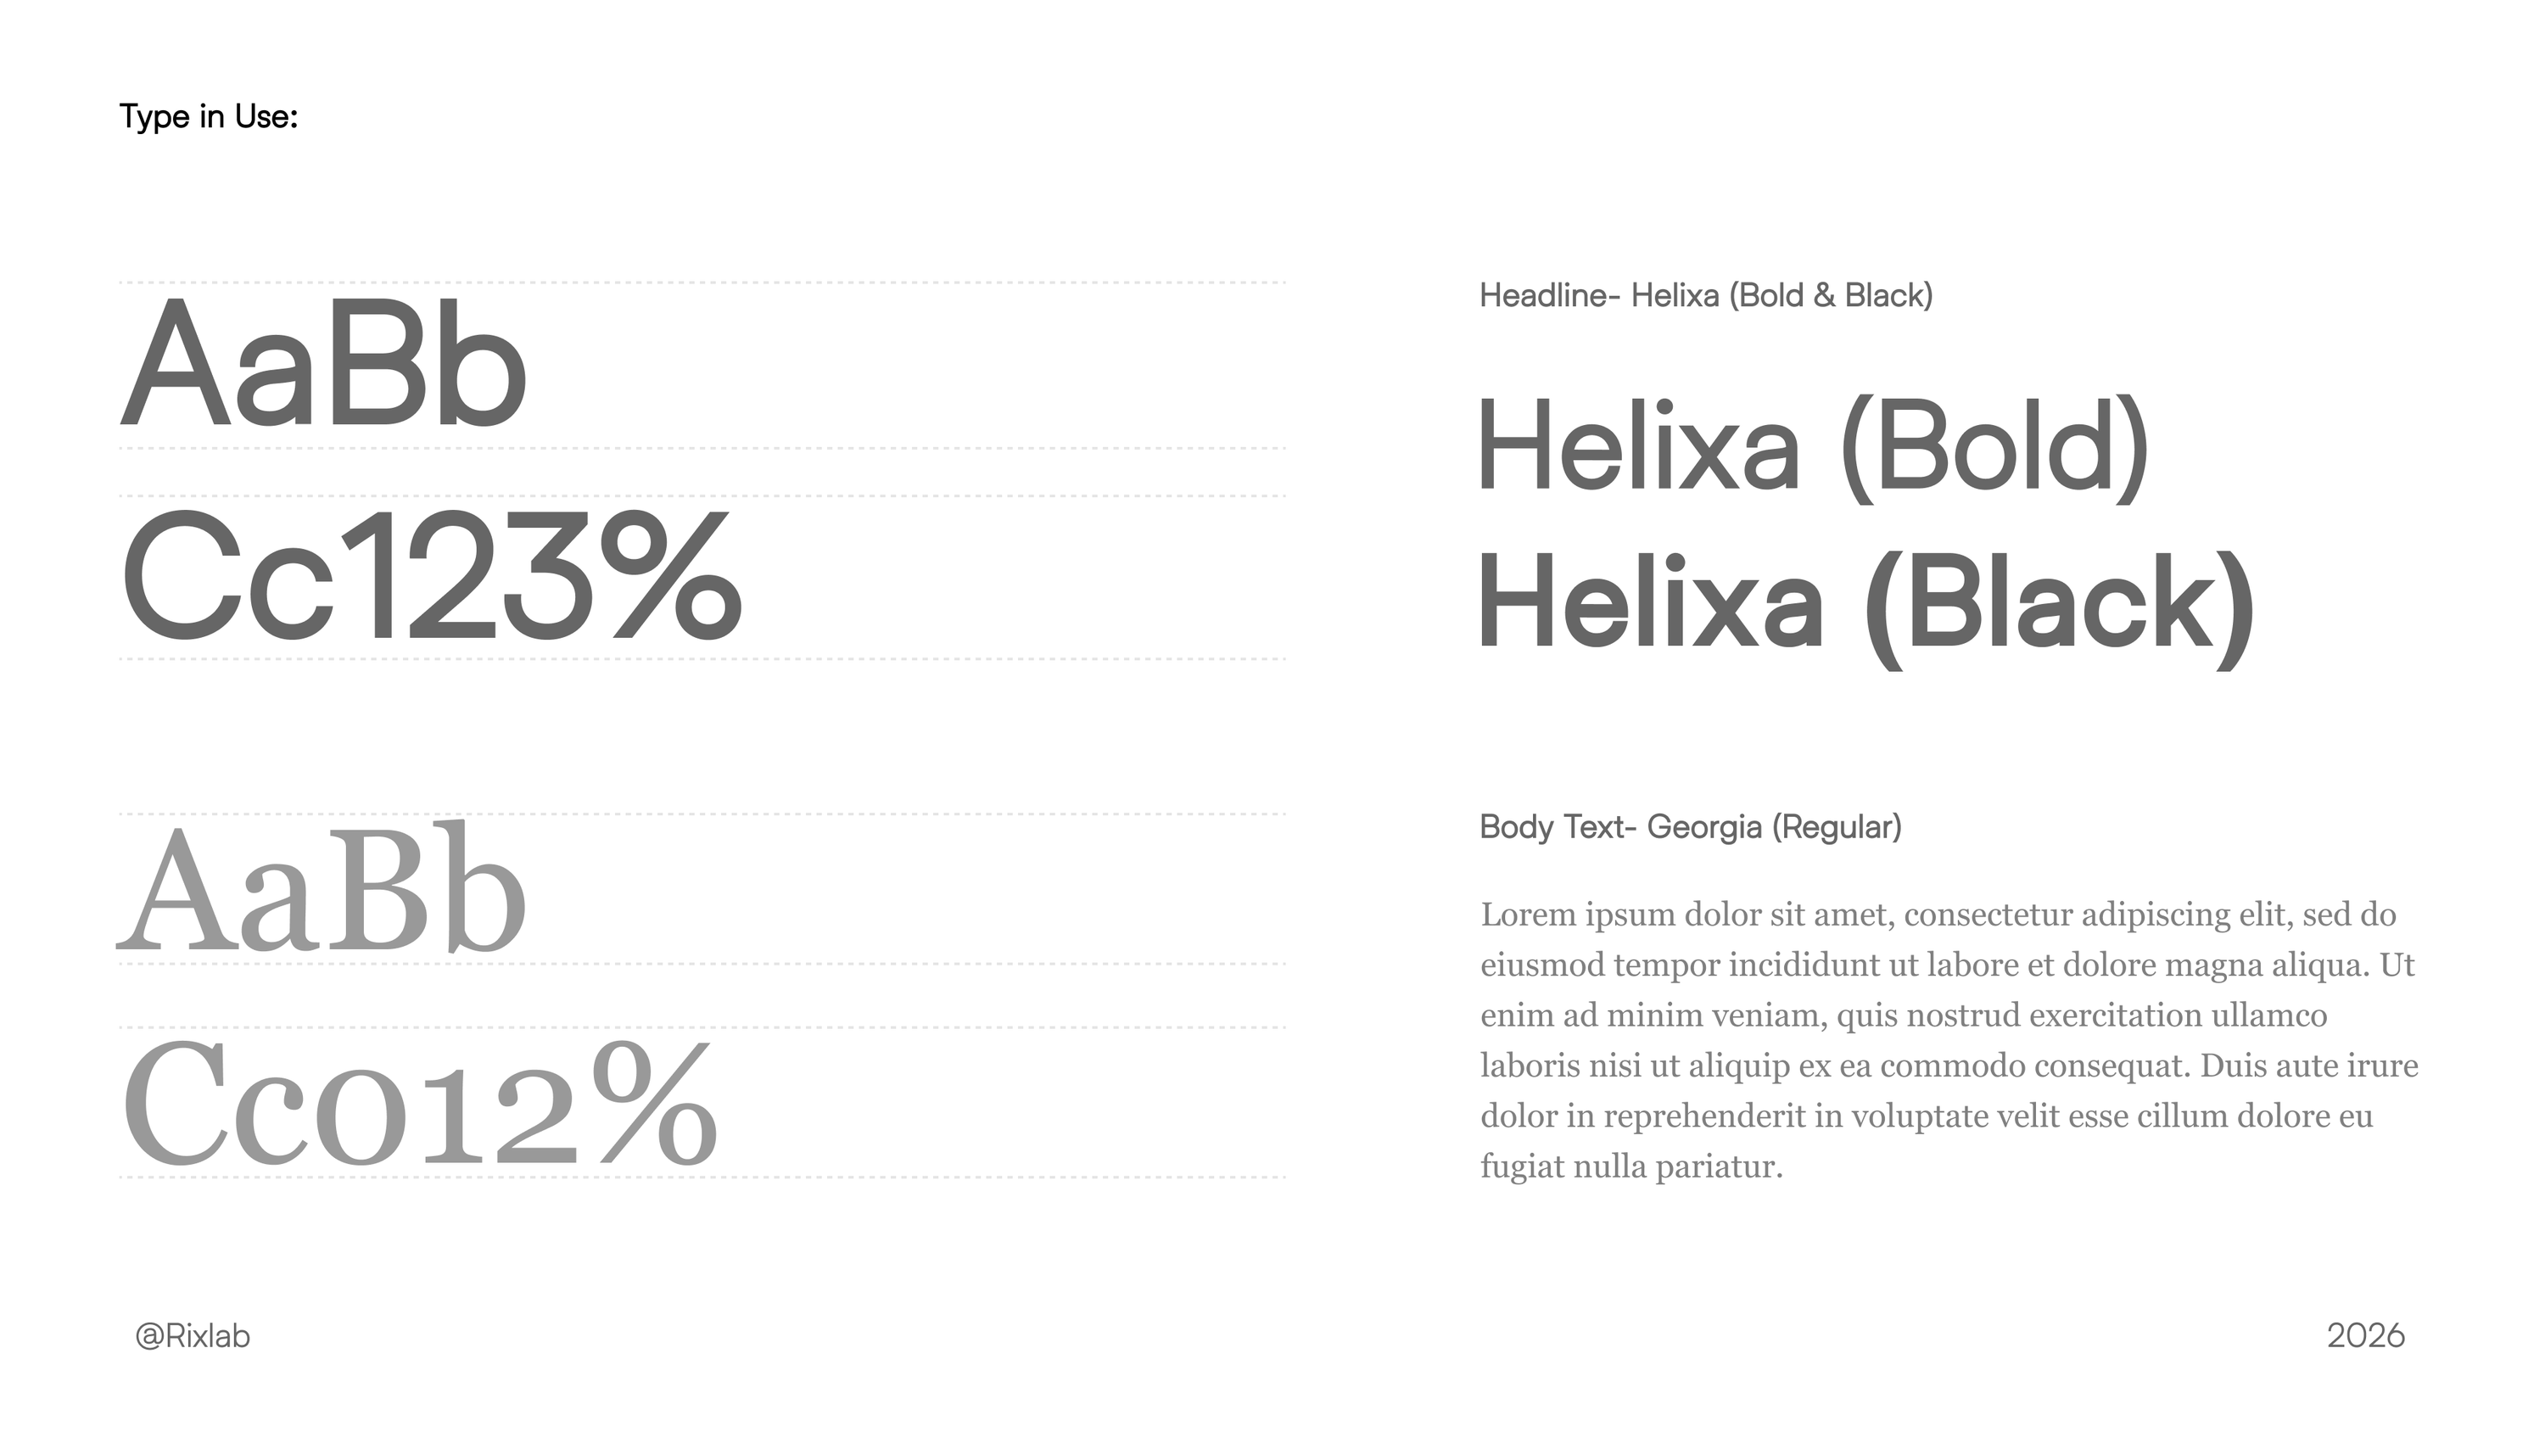
Task: Click the word 'Georgia' in body label
Action: point(1704,828)
